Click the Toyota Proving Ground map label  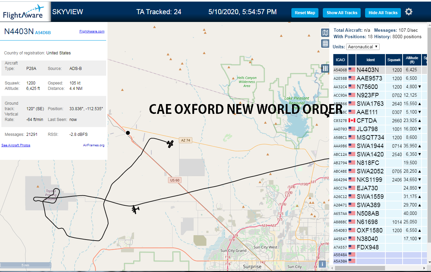click(x=51, y=195)
